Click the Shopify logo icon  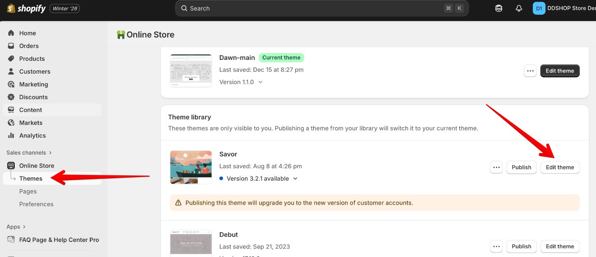click(11, 8)
